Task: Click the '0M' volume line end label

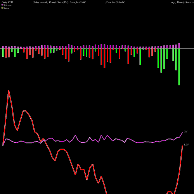Action: click(x=185, y=132)
